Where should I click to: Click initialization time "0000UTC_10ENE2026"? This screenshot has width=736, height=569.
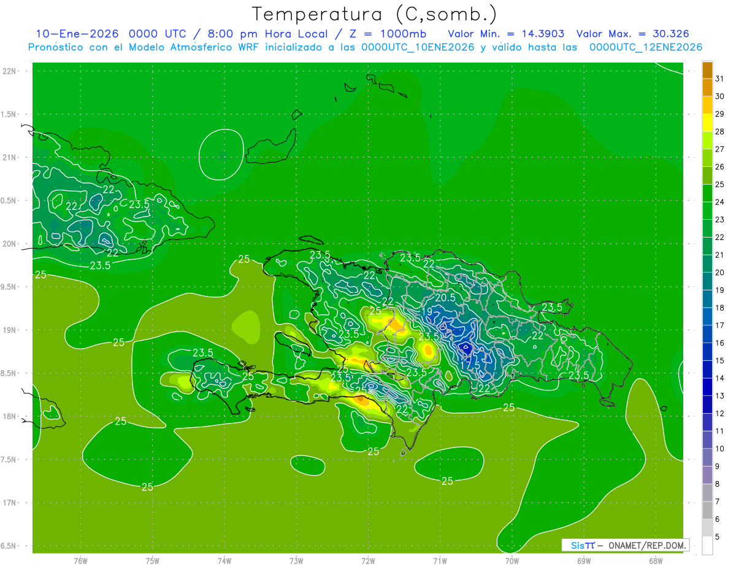pos(418,47)
